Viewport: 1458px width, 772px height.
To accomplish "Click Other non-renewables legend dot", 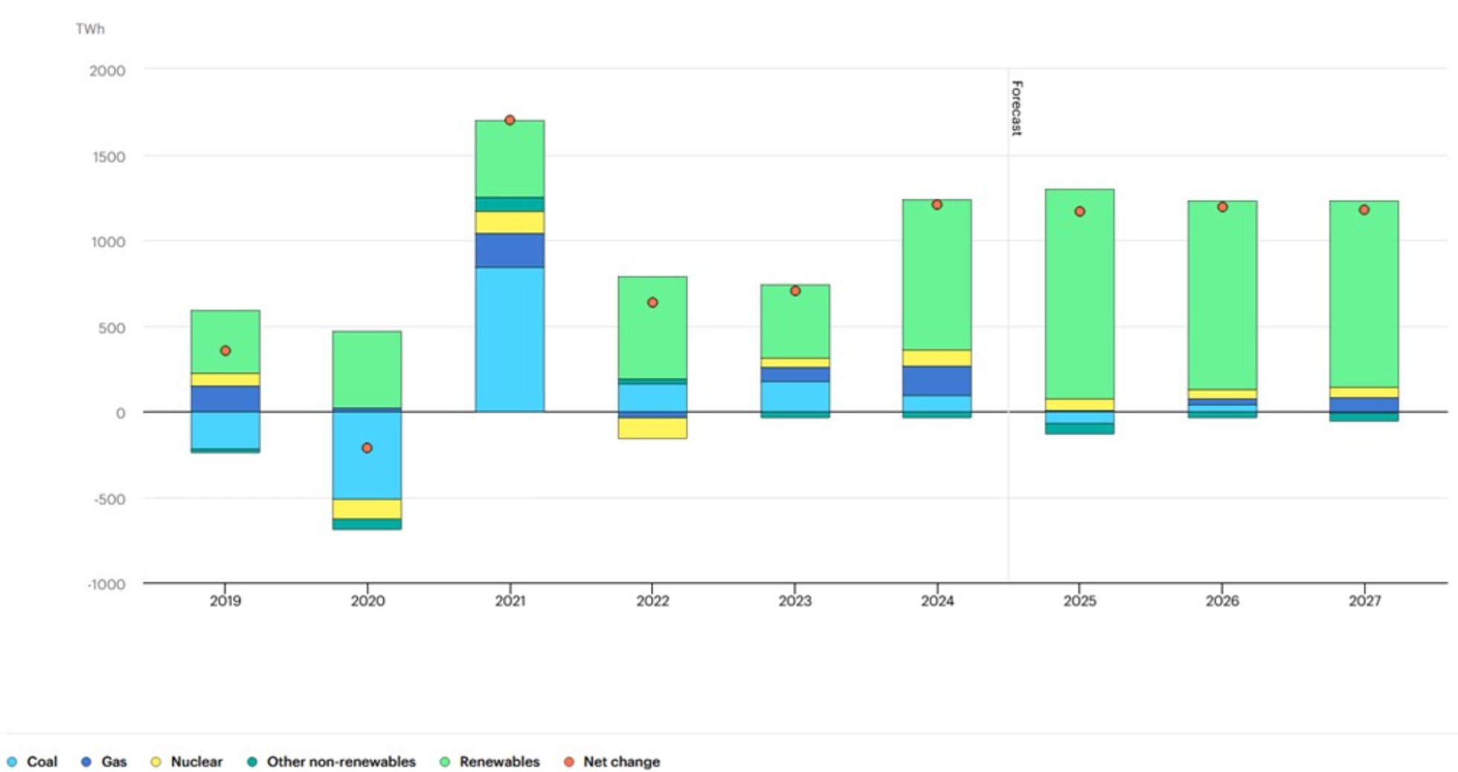I will point(252,762).
